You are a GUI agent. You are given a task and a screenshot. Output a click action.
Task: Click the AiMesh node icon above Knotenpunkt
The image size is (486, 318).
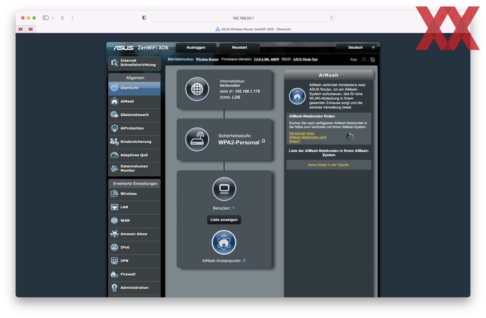click(224, 243)
